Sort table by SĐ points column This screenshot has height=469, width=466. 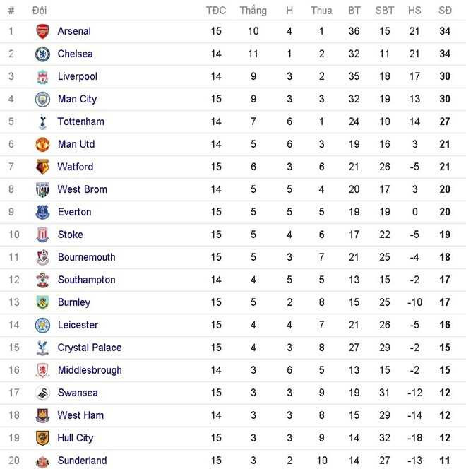tap(445, 11)
